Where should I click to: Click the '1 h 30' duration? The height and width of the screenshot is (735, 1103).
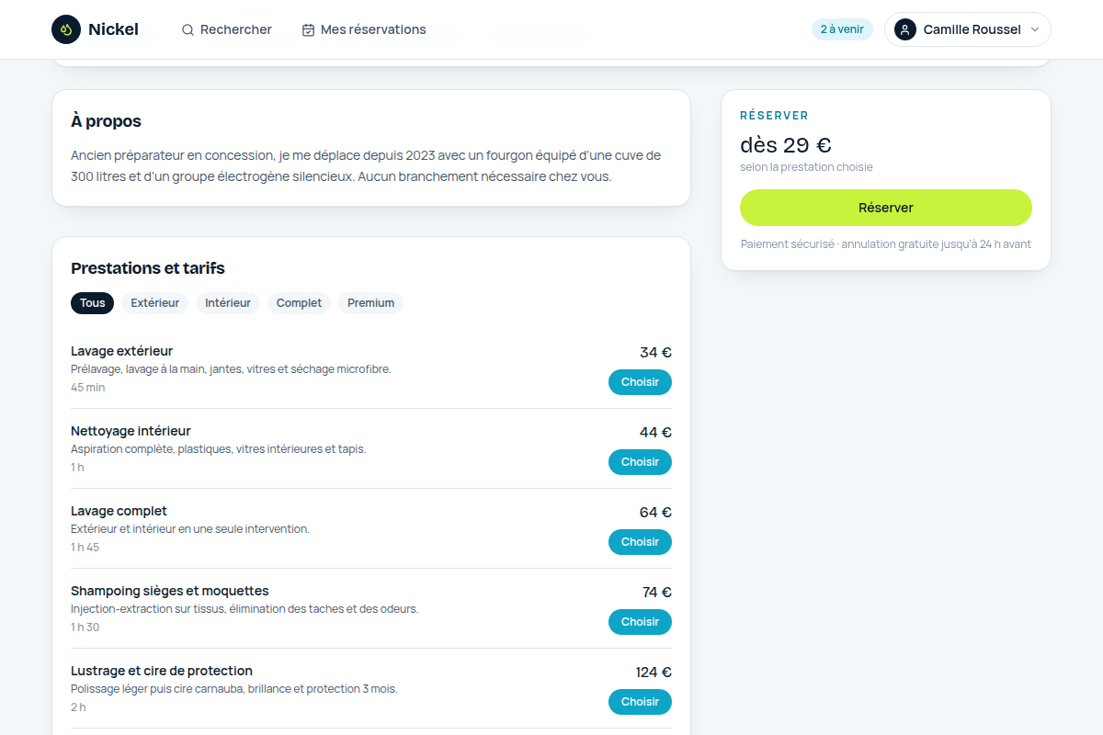point(85,628)
